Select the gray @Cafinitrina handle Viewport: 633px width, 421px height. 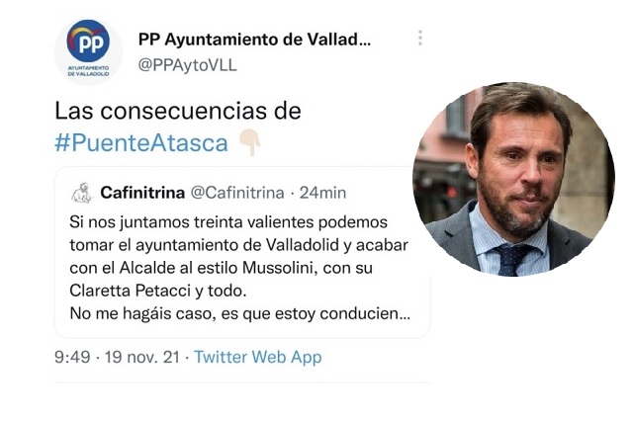(x=236, y=192)
